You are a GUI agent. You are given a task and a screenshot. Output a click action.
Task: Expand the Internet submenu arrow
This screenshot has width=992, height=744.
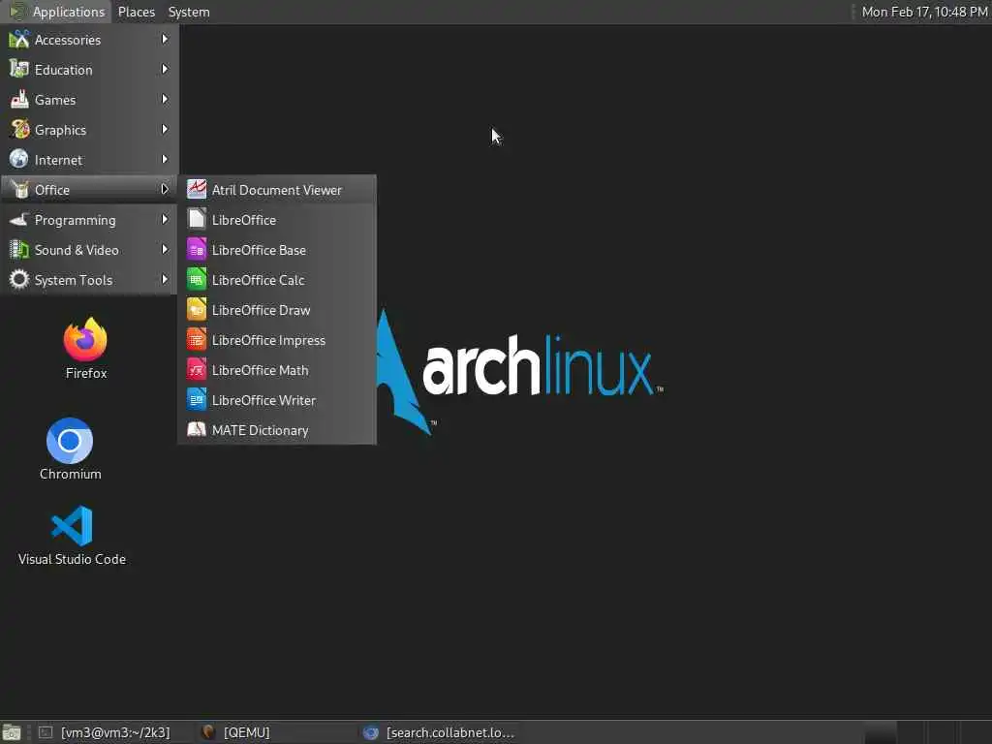(x=165, y=160)
